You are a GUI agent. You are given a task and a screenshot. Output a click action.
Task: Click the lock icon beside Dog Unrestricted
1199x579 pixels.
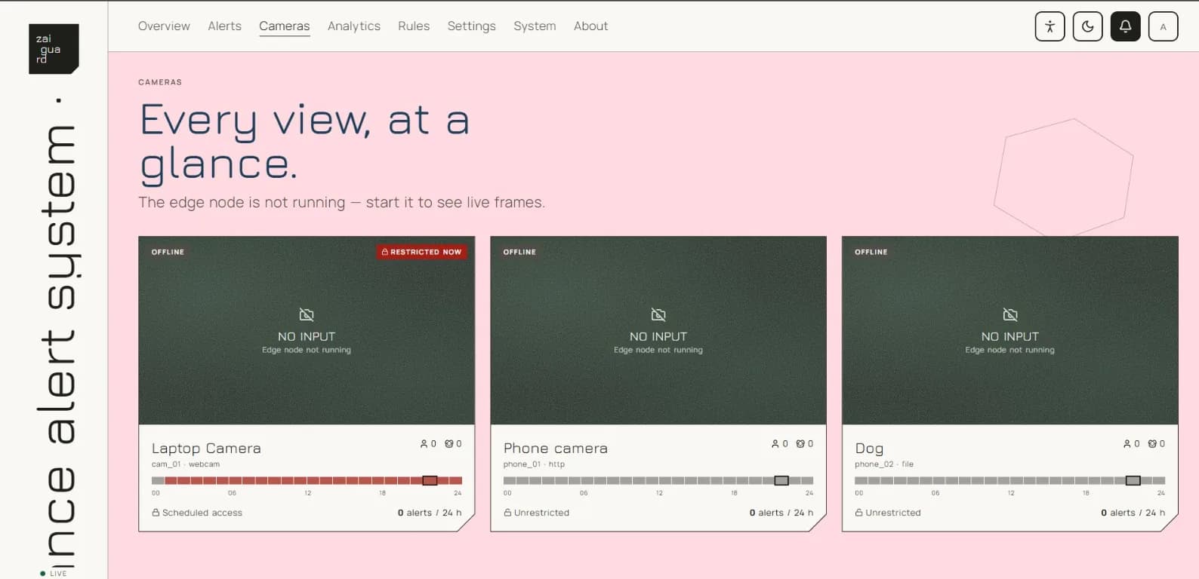click(x=859, y=513)
